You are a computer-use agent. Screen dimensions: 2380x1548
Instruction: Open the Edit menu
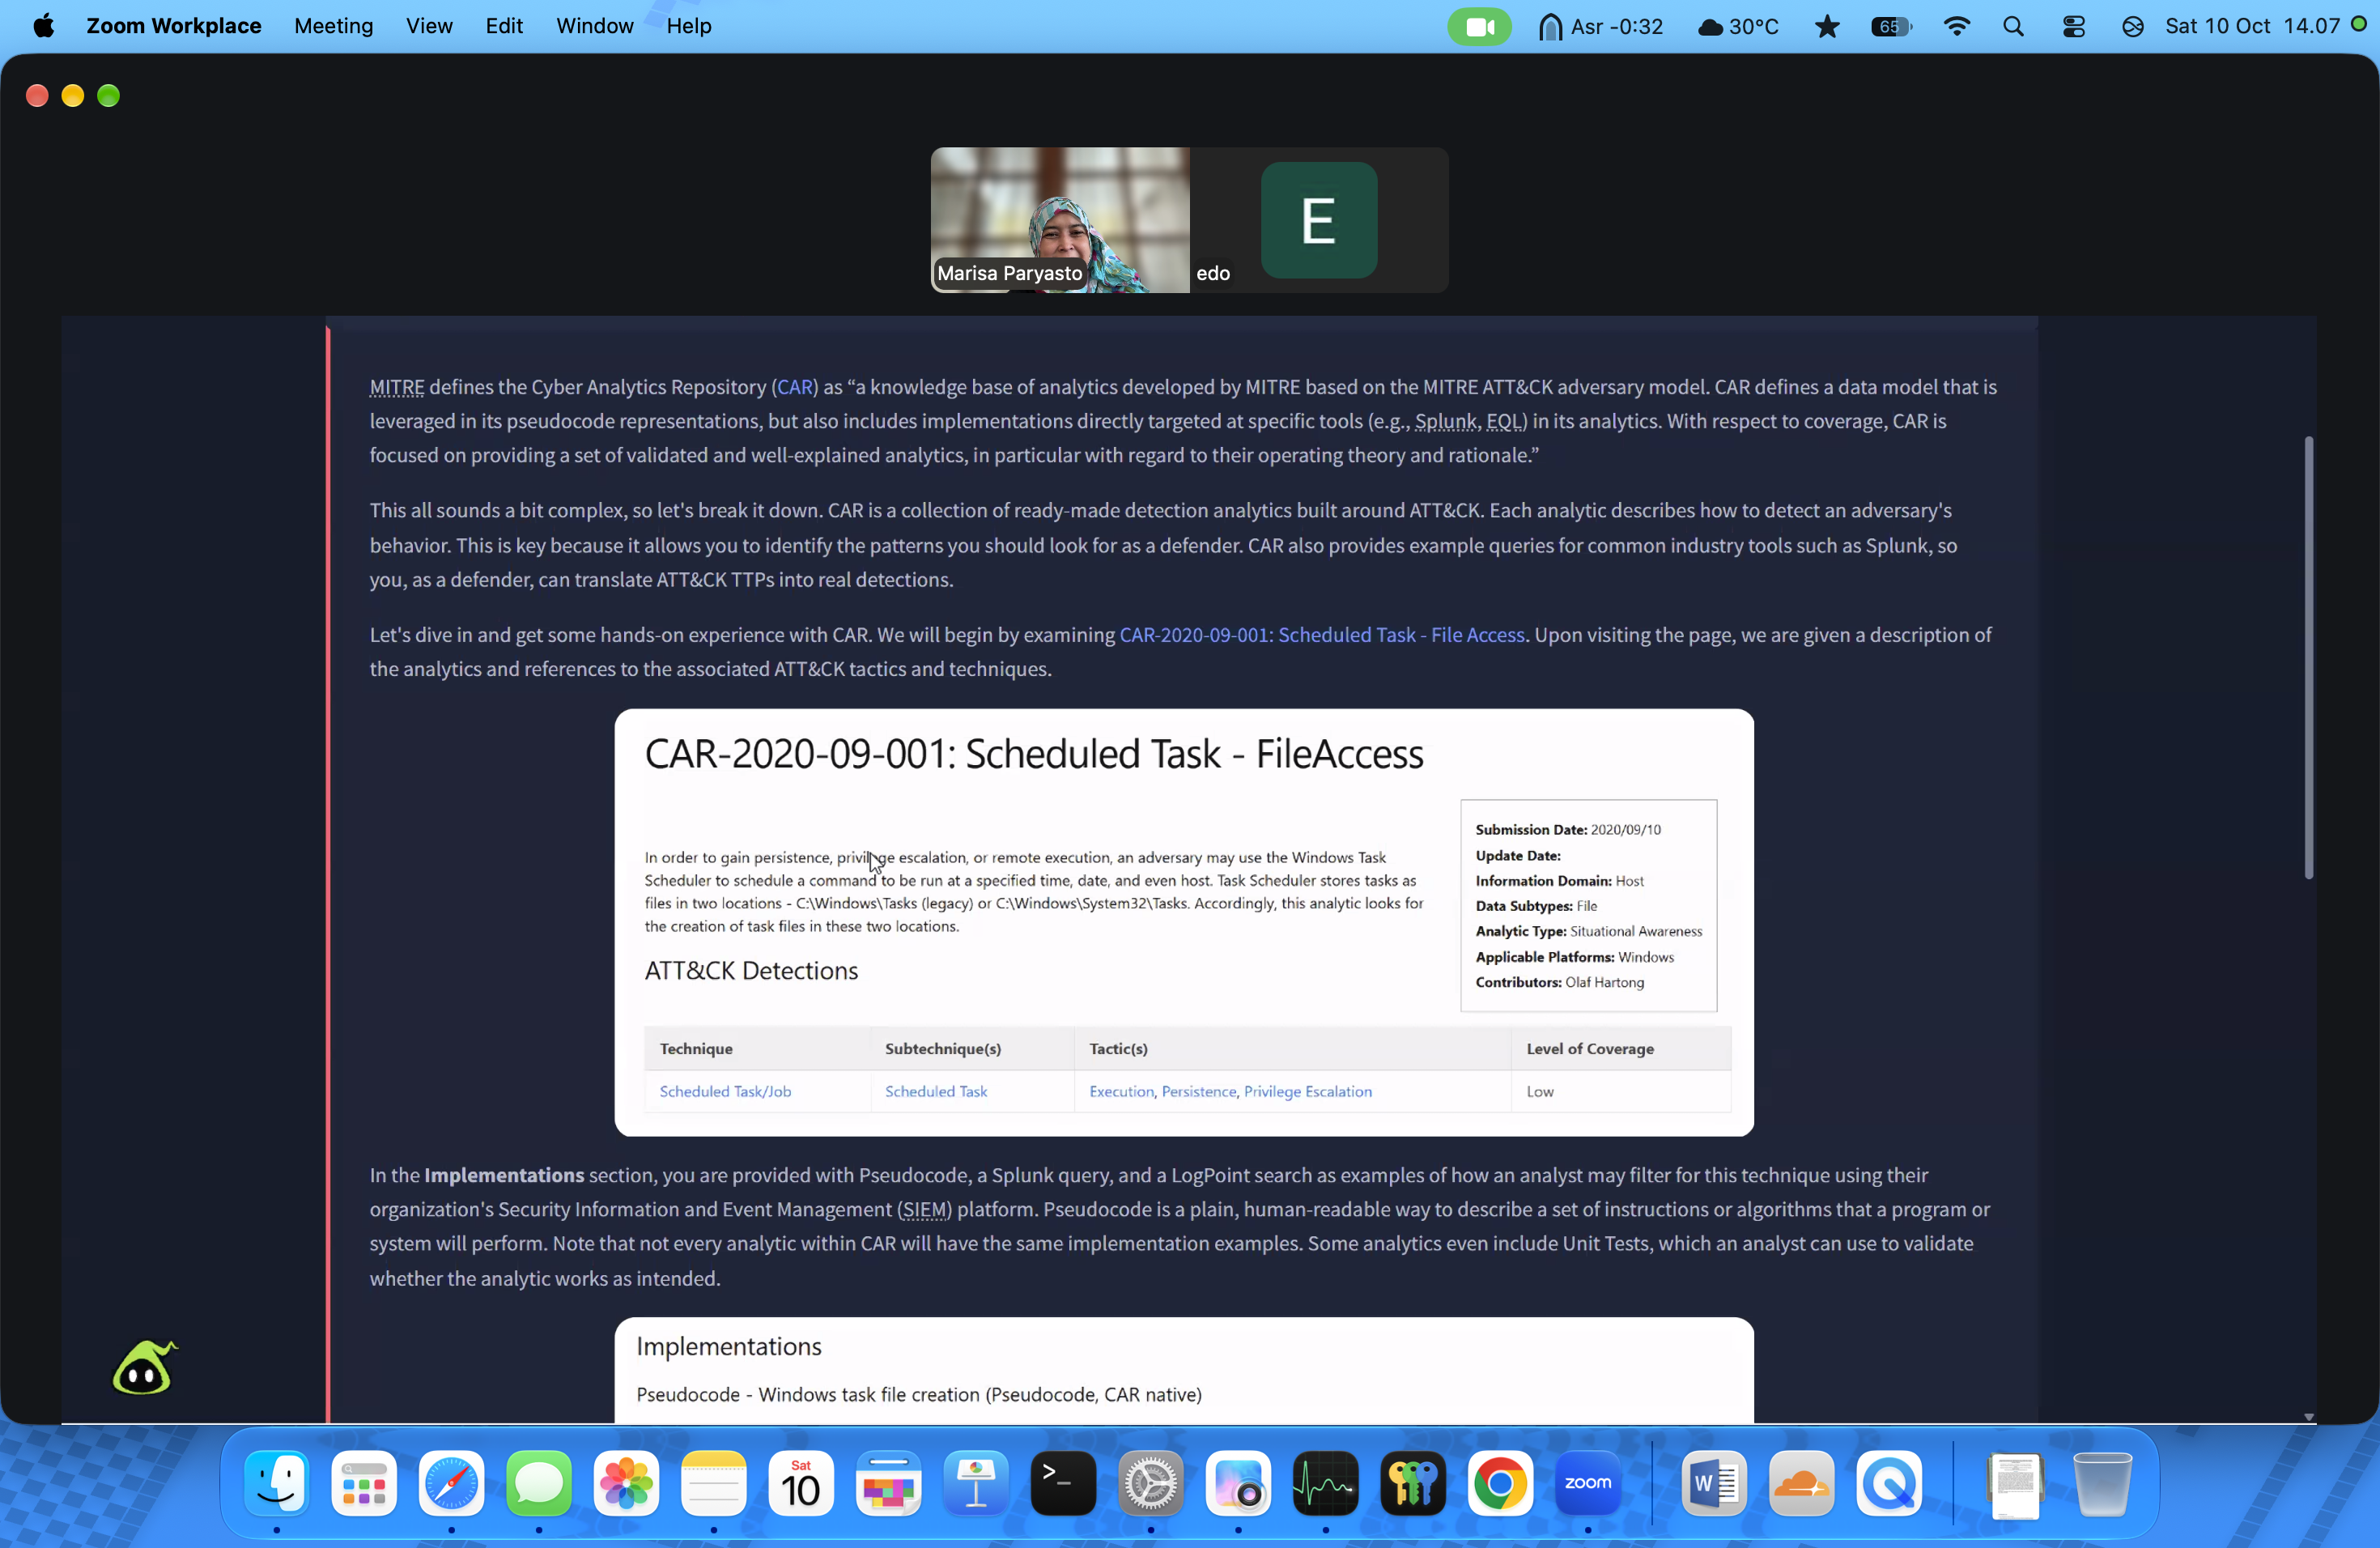[x=504, y=26]
